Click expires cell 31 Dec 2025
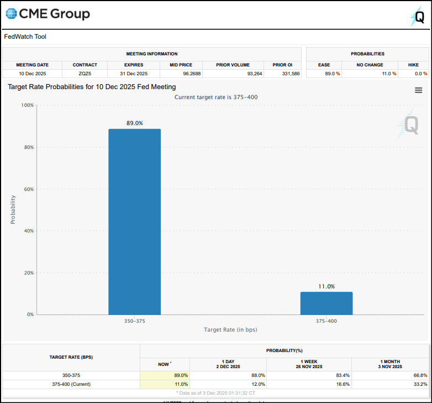The width and height of the screenshot is (432, 403). click(134, 74)
